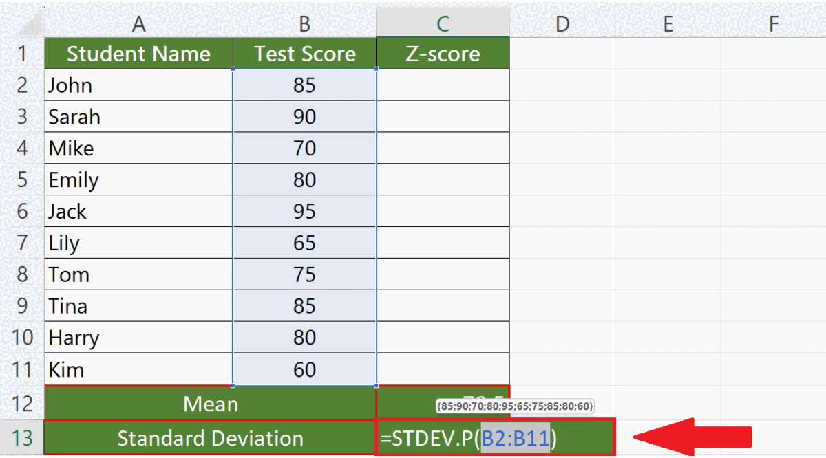Screen dimensions: 826x458
Task: Click the Test Score header cell
Action: (x=304, y=53)
